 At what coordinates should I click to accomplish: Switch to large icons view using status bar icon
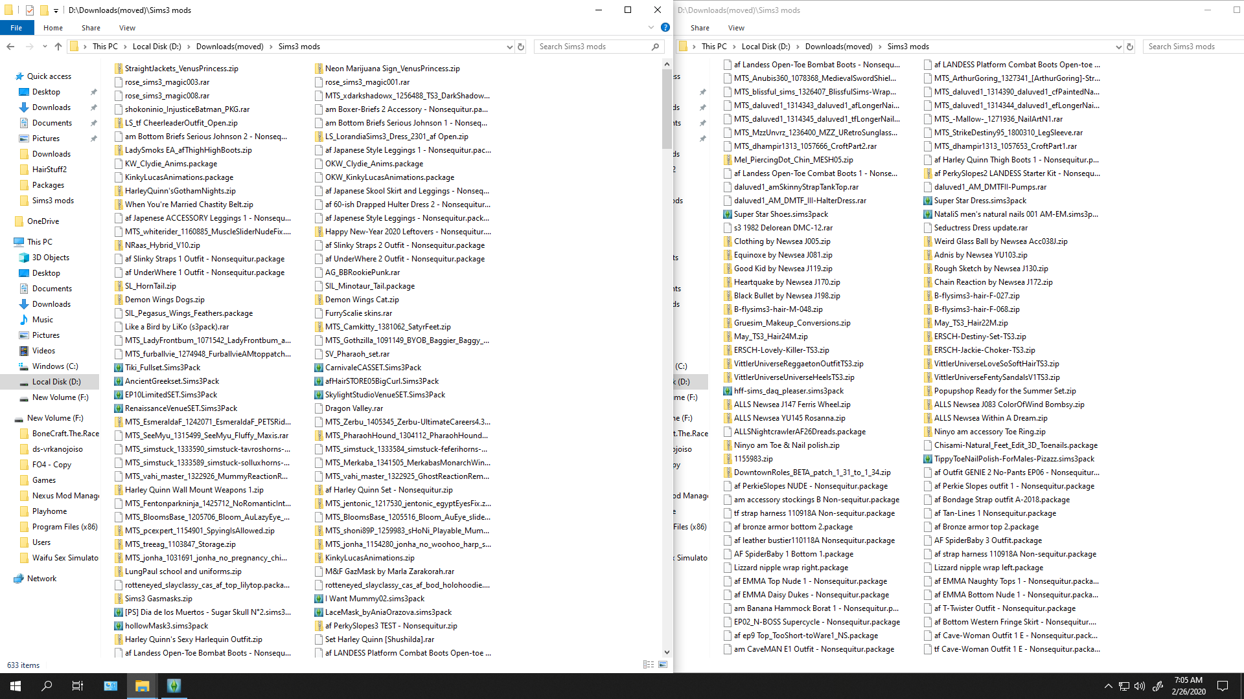pyautogui.click(x=663, y=665)
